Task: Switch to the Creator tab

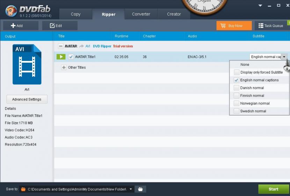Action: pos(174,14)
